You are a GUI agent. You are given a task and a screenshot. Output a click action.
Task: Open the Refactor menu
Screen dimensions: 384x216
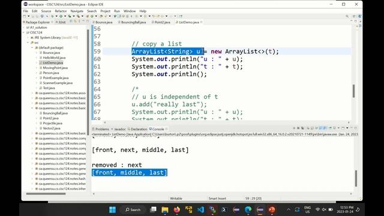click(61, 11)
